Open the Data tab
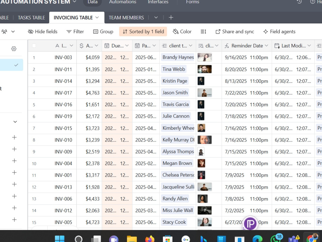This screenshot has height=242, width=322. pyautogui.click(x=92, y=2)
